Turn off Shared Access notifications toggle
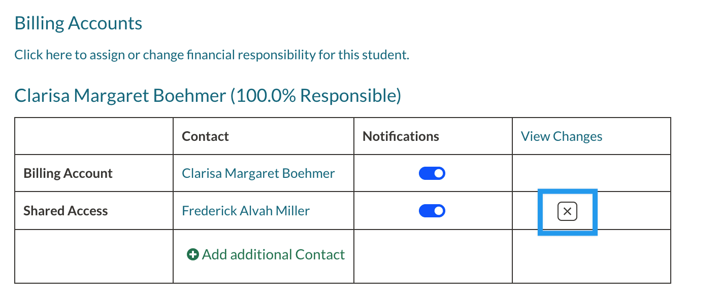The height and width of the screenshot is (305, 720). 432,211
